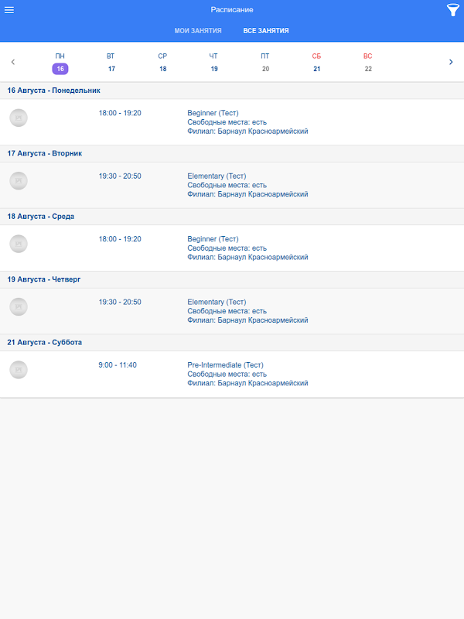The image size is (464, 619).
Task: Go to previous week with left chevron
Action: tap(13, 62)
